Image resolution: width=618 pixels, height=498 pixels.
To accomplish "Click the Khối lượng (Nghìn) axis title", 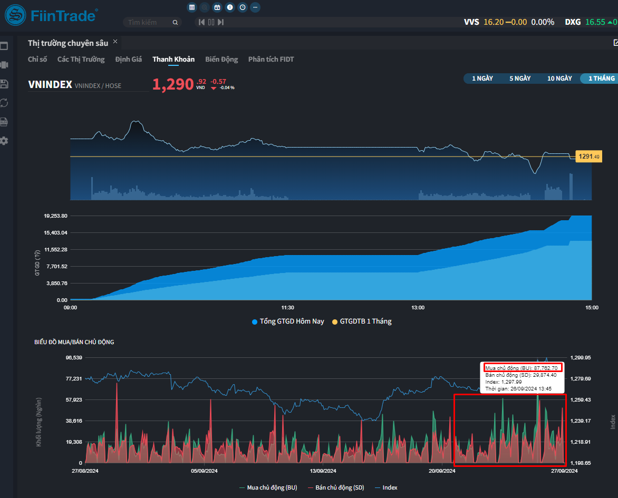I will click(38, 422).
